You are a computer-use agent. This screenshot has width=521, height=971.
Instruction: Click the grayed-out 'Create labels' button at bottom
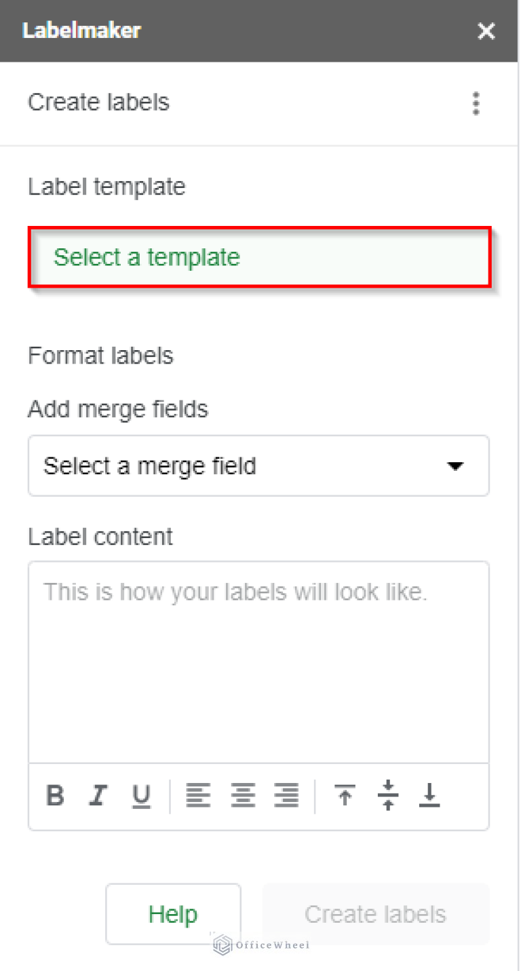pyautogui.click(x=375, y=914)
